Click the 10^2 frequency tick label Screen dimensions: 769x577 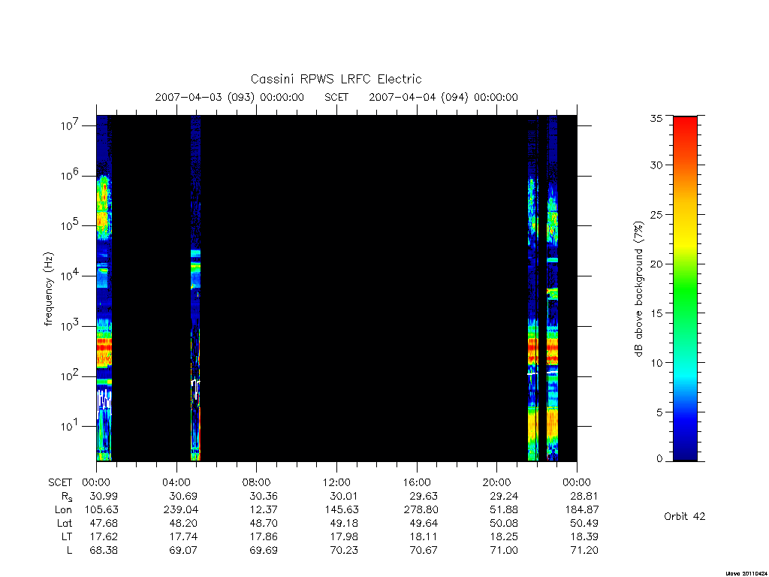(x=70, y=376)
